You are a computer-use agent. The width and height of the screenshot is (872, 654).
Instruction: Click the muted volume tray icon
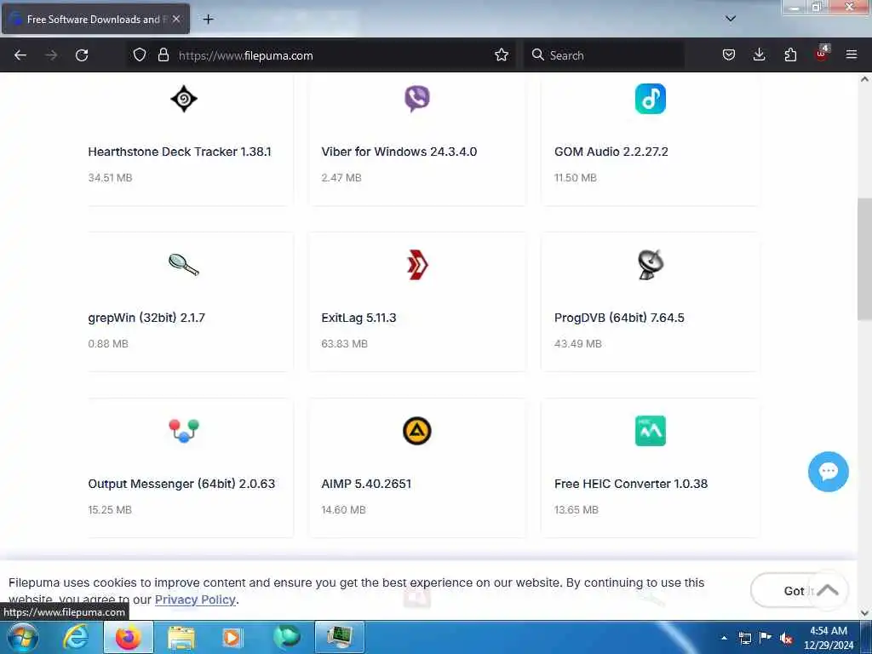pyautogui.click(x=786, y=639)
